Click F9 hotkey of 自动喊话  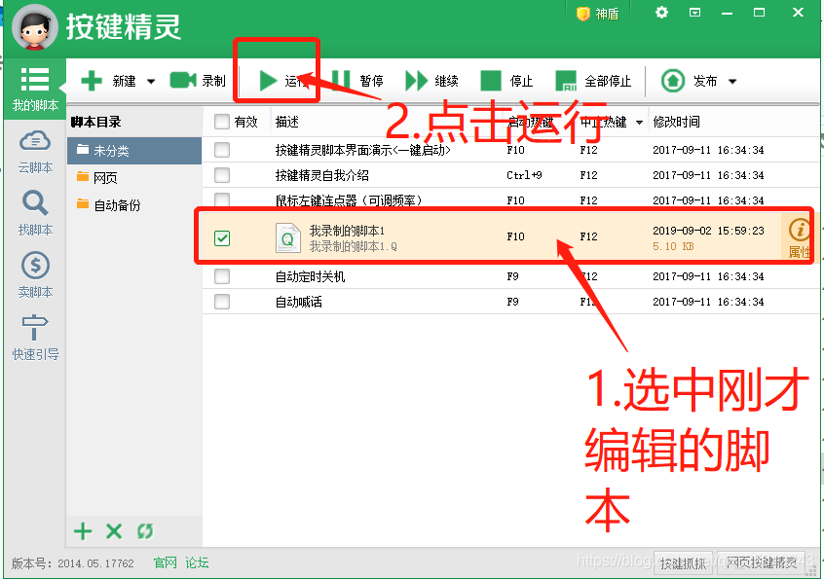tap(513, 302)
